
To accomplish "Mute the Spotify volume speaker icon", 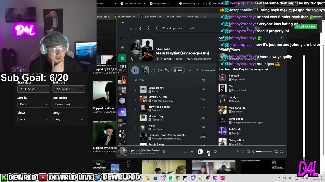I will click(x=253, y=152).
